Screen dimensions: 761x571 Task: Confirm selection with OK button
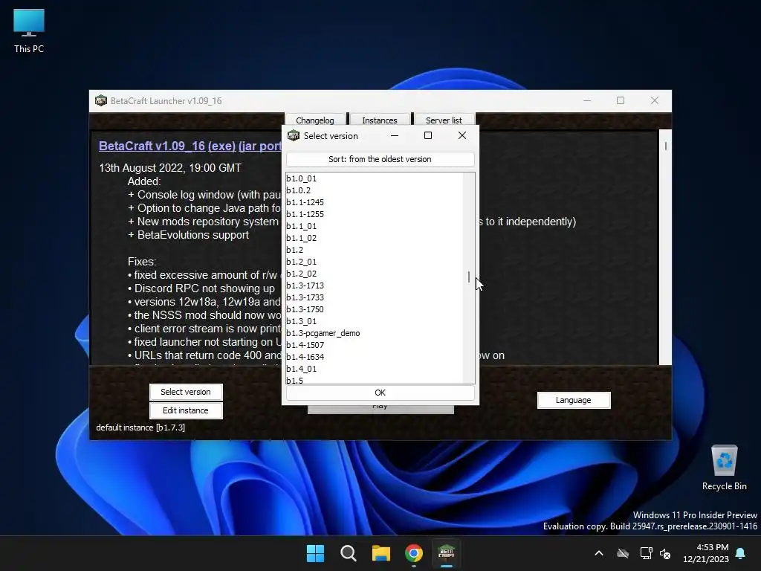[380, 393]
